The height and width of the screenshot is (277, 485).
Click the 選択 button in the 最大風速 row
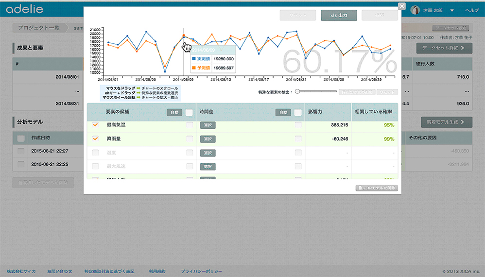(x=208, y=167)
